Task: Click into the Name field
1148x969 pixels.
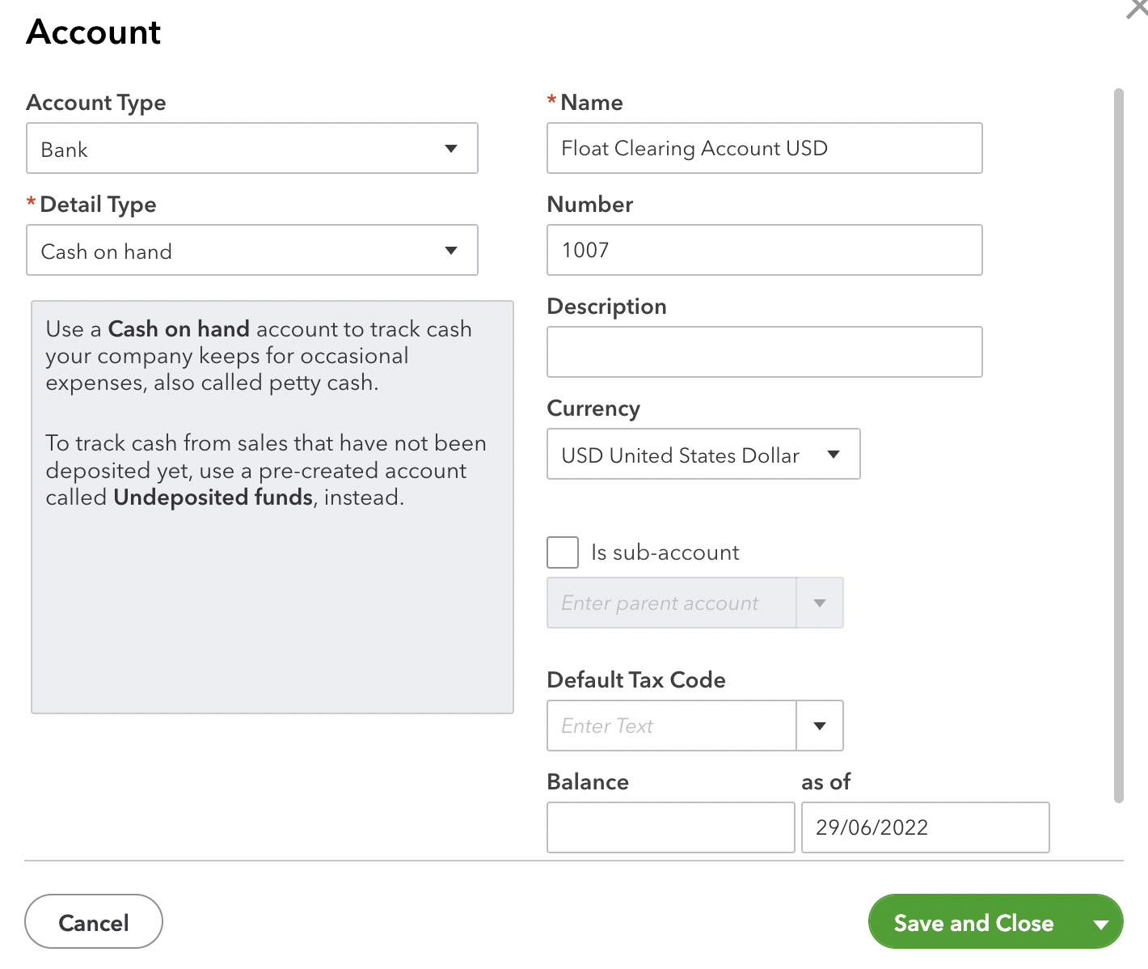Action: coord(764,149)
